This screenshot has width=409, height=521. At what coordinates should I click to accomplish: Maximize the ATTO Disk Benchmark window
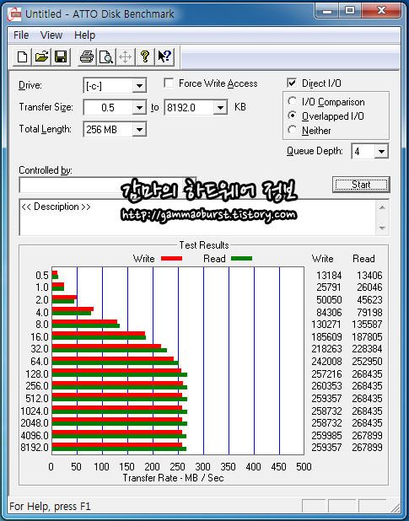(x=349, y=11)
